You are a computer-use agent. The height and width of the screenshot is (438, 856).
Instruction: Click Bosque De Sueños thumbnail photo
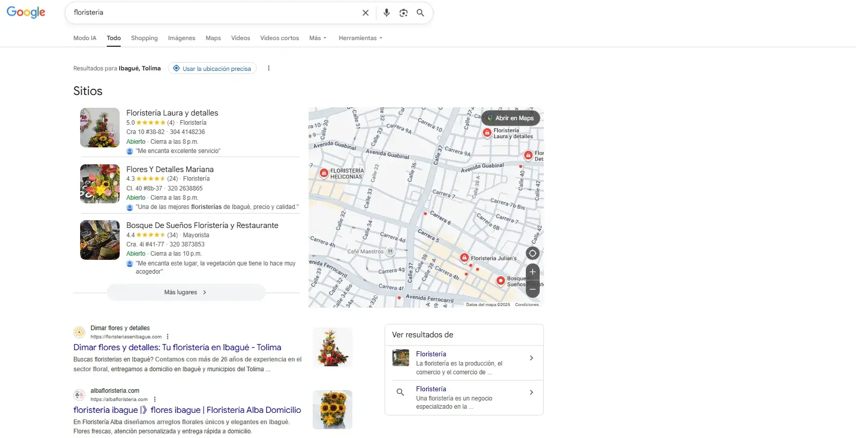(x=100, y=240)
